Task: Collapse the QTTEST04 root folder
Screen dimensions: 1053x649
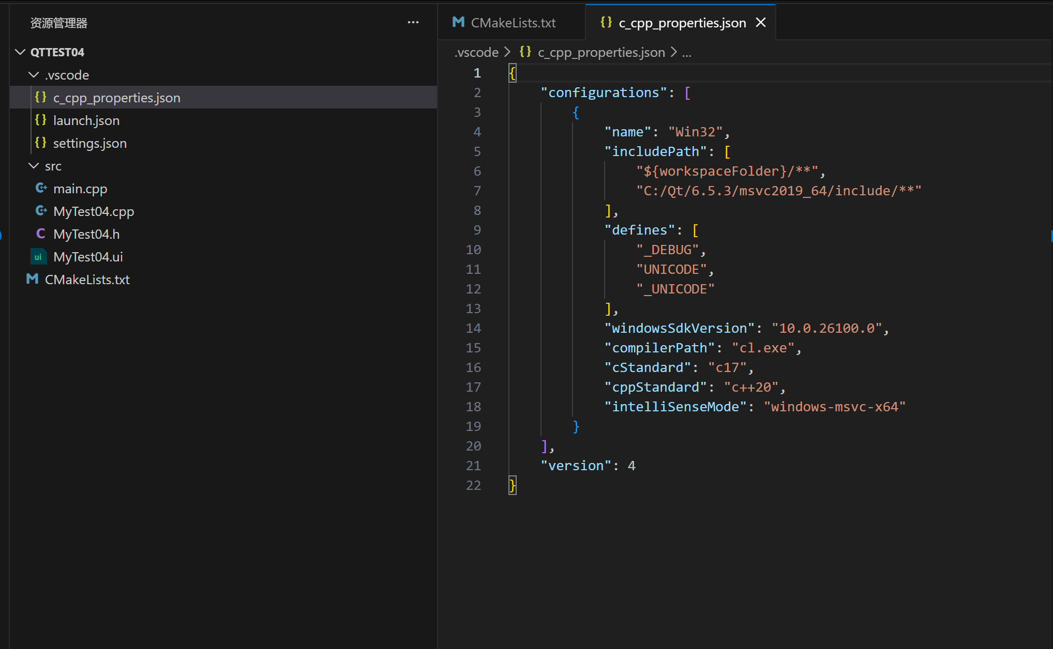Action: (21, 52)
